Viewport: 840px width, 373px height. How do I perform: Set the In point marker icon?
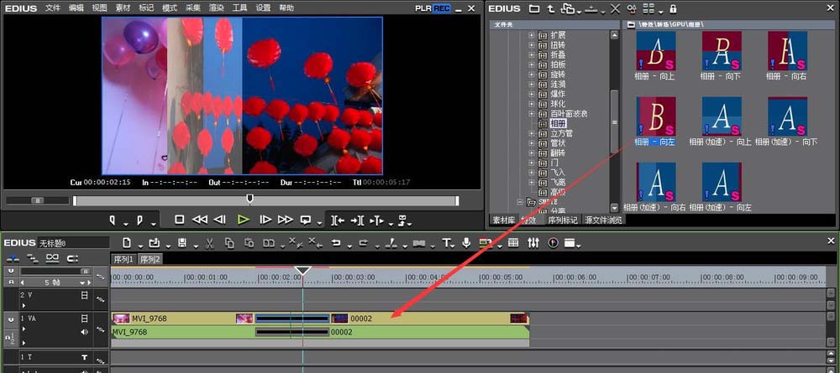coord(113,220)
